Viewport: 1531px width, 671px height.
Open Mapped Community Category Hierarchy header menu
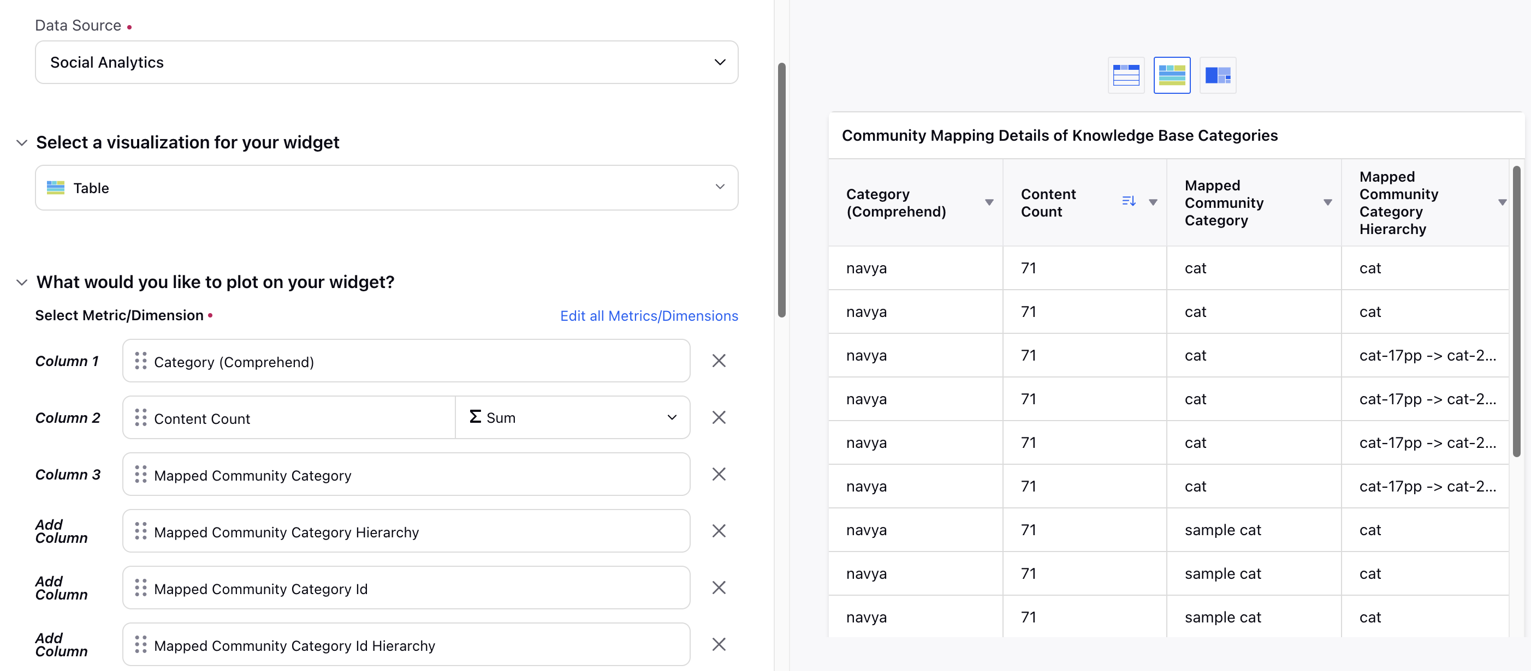[1502, 202]
